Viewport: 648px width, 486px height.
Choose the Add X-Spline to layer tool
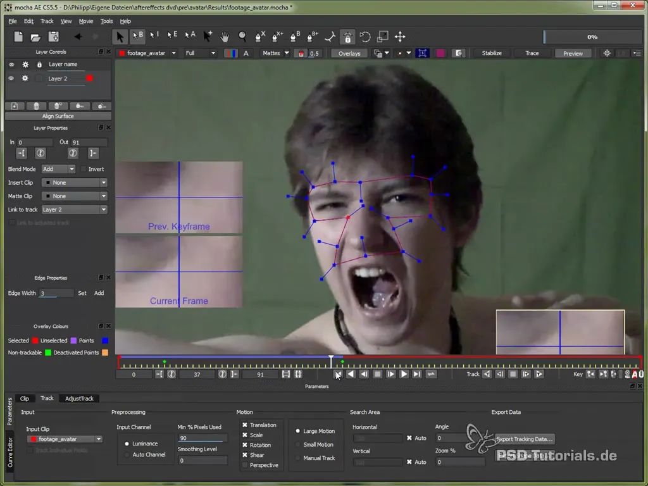[277, 37]
